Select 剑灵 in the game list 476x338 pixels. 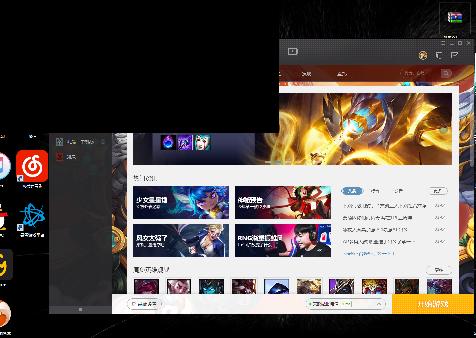80,157
